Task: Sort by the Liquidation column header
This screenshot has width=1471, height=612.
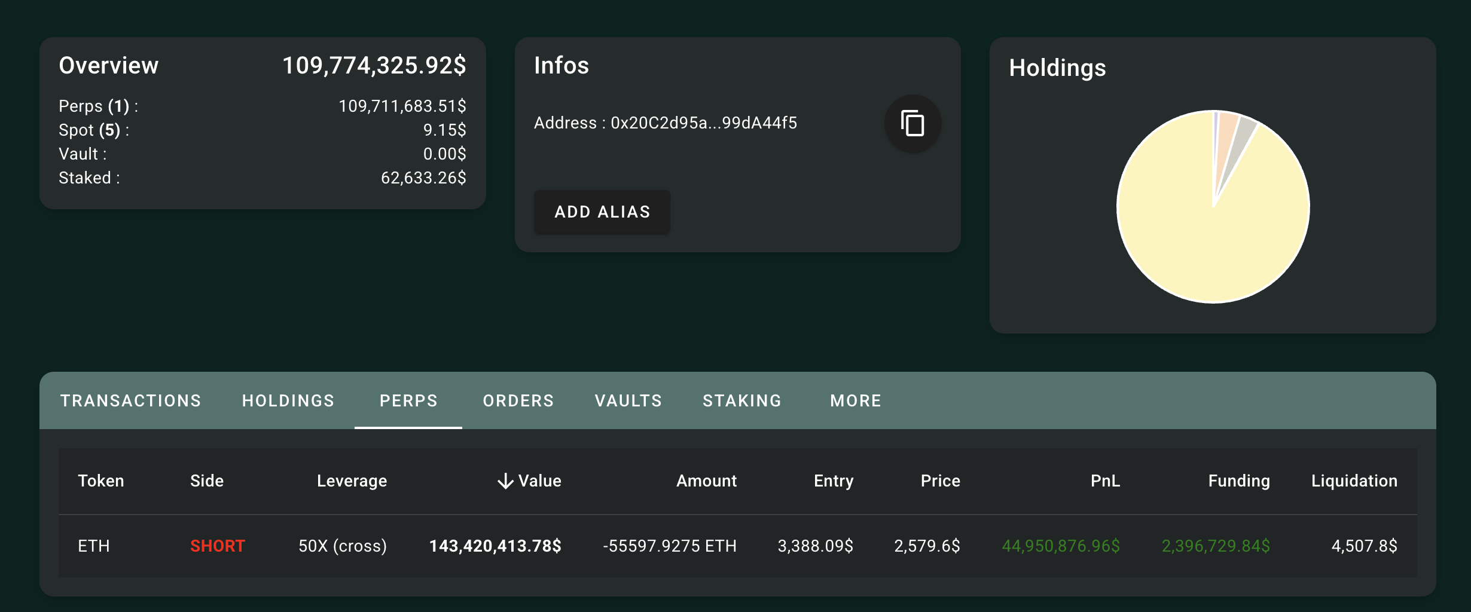Action: click(x=1354, y=481)
